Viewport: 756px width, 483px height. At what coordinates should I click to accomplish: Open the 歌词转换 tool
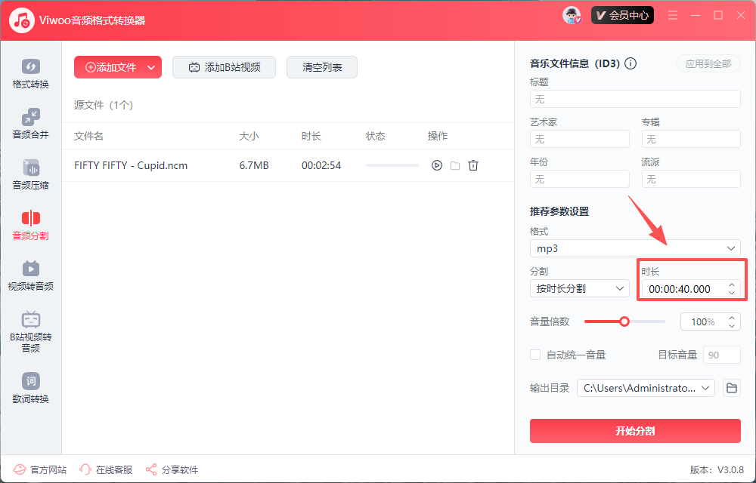[30, 387]
